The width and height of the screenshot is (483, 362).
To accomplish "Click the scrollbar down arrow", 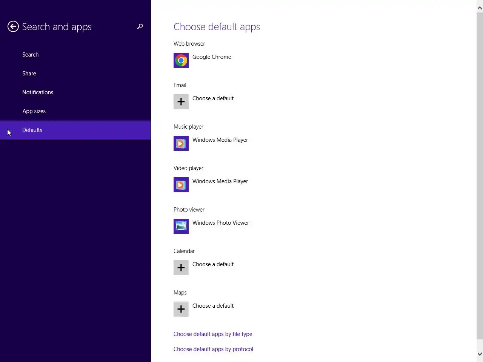I will pos(480,354).
